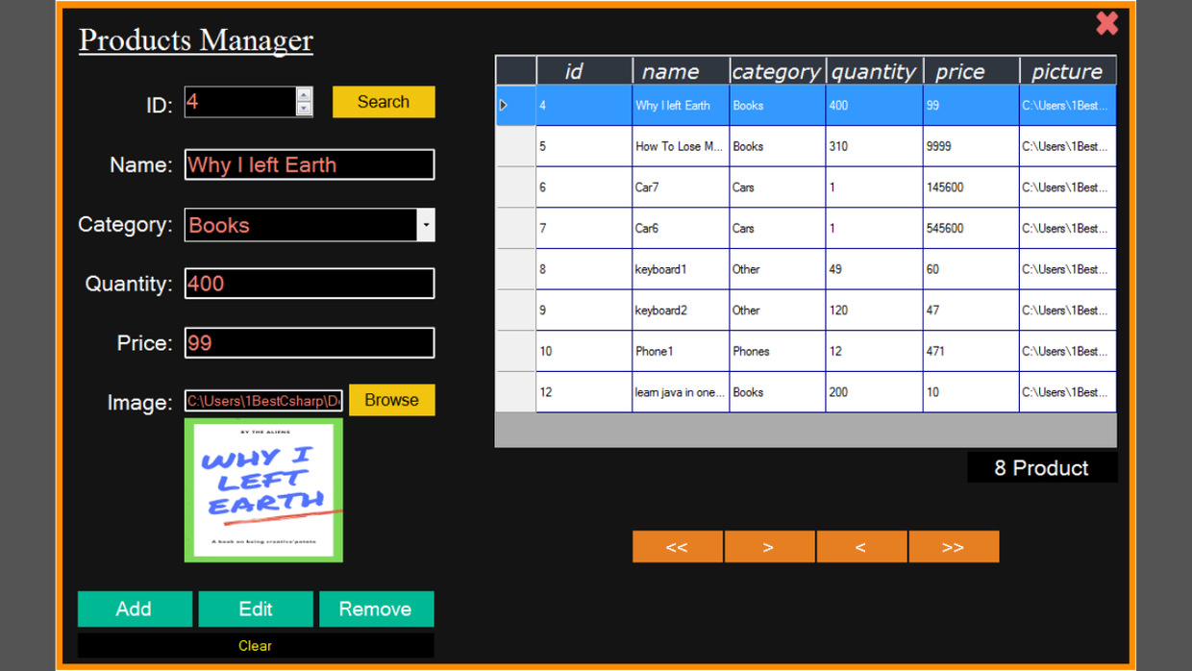This screenshot has width=1192, height=671.
Task: Decrement the ID value with the down spinner arrow
Action: point(306,108)
